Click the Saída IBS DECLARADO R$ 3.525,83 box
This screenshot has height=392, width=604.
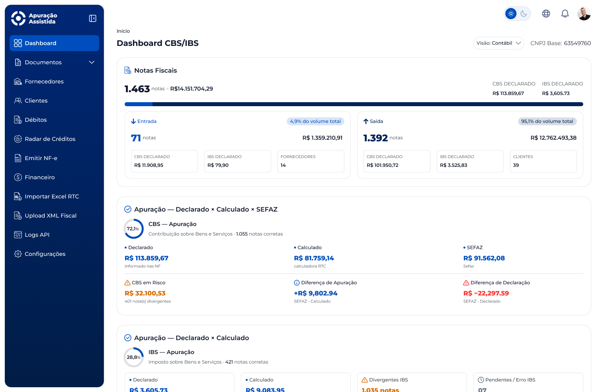coord(470,161)
